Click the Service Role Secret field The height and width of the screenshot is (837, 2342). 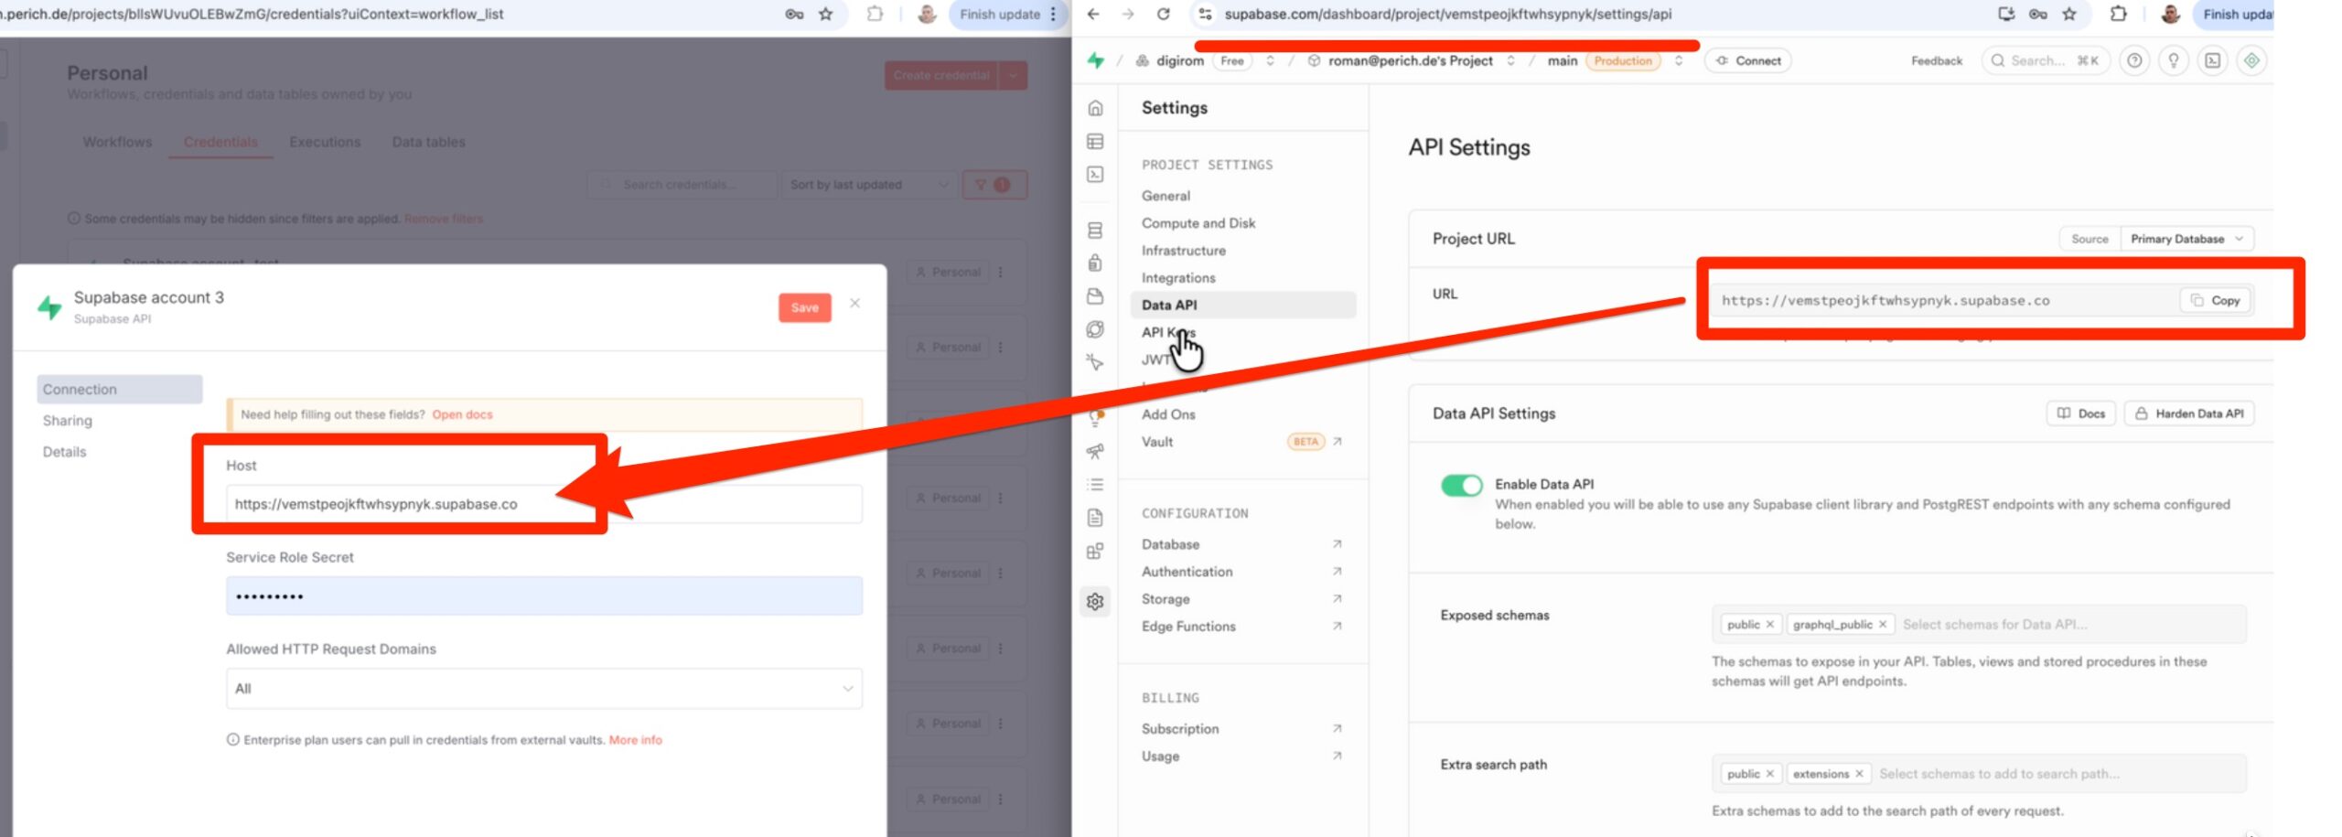click(x=543, y=596)
